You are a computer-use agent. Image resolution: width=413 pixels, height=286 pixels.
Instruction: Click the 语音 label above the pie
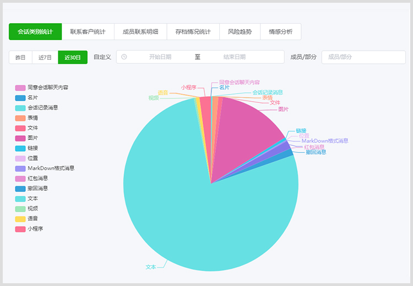click(163, 92)
